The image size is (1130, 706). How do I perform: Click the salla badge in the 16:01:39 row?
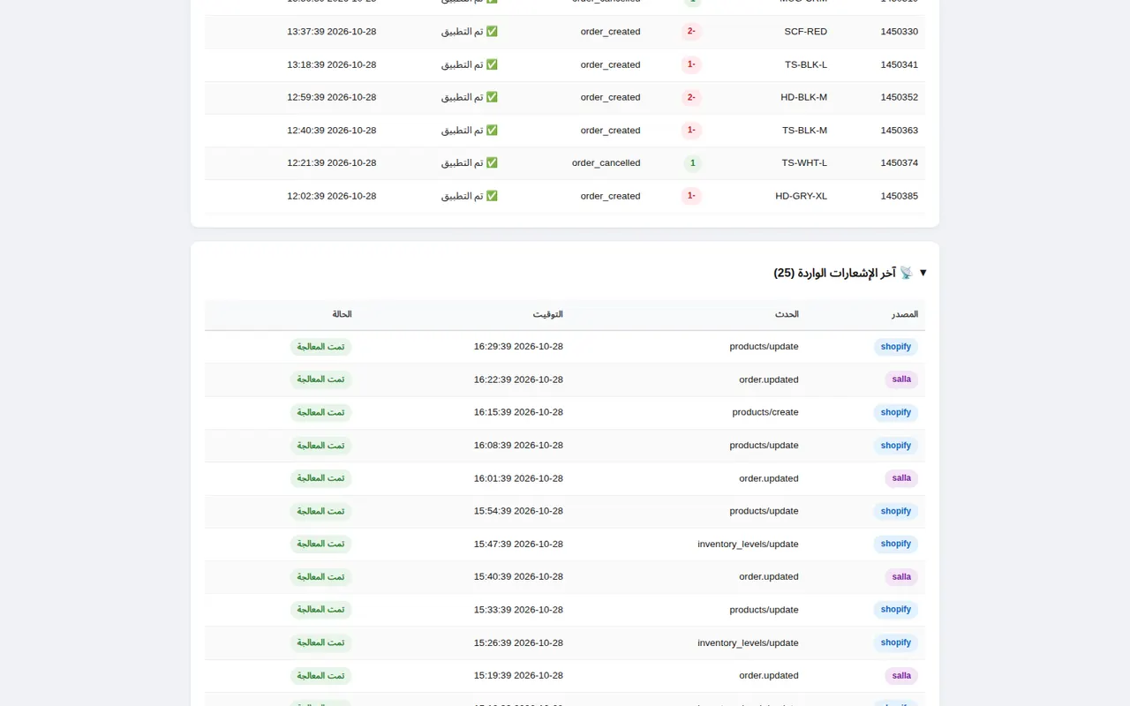[x=901, y=478]
